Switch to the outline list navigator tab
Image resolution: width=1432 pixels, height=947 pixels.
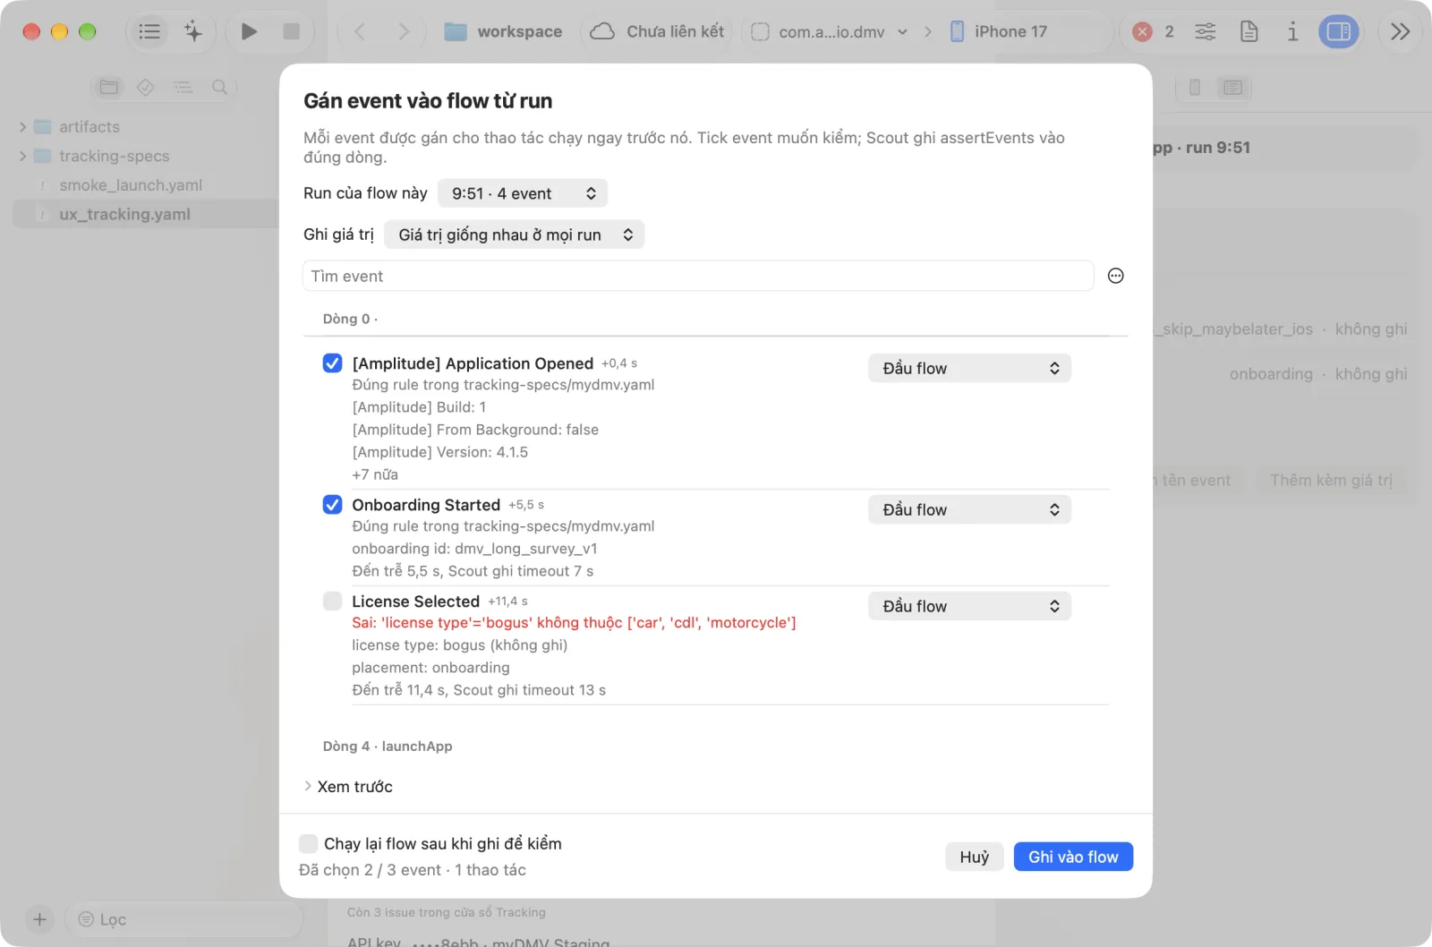(183, 87)
